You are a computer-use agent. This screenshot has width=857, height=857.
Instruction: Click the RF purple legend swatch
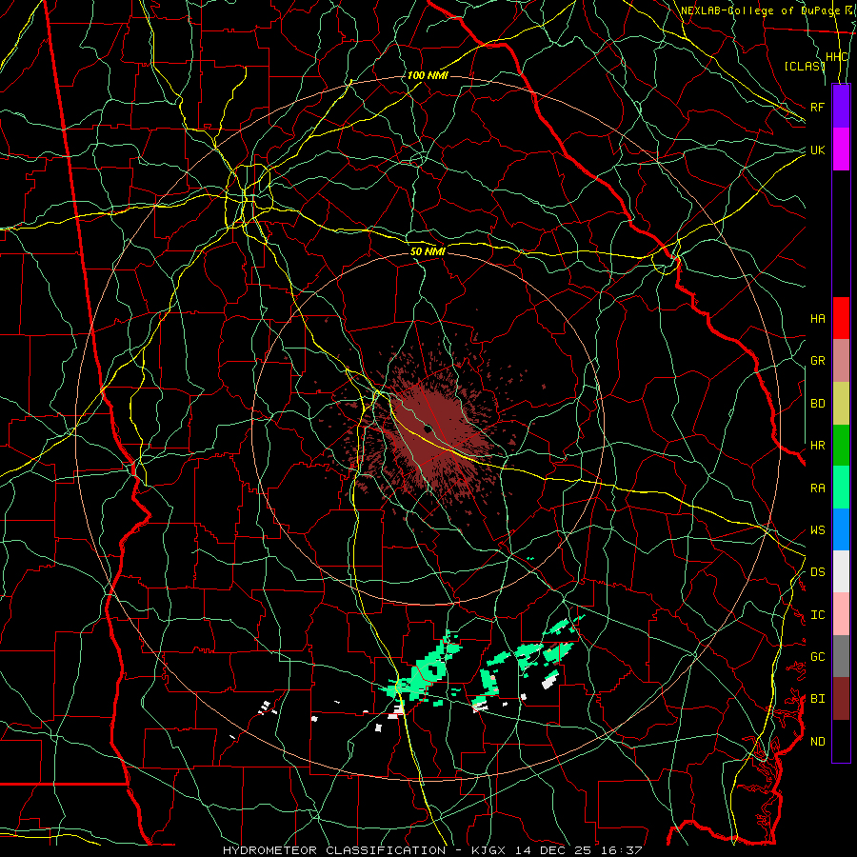(841, 107)
